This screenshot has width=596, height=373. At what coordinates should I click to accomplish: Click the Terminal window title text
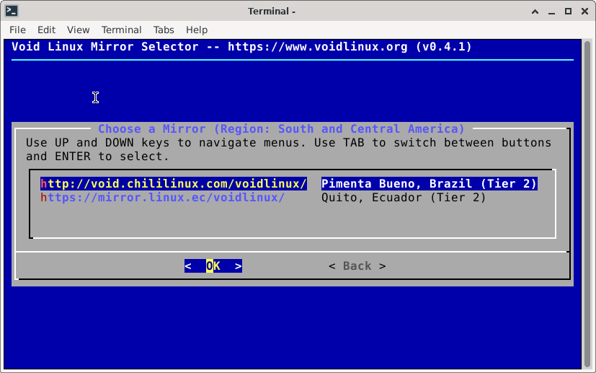pos(272,11)
